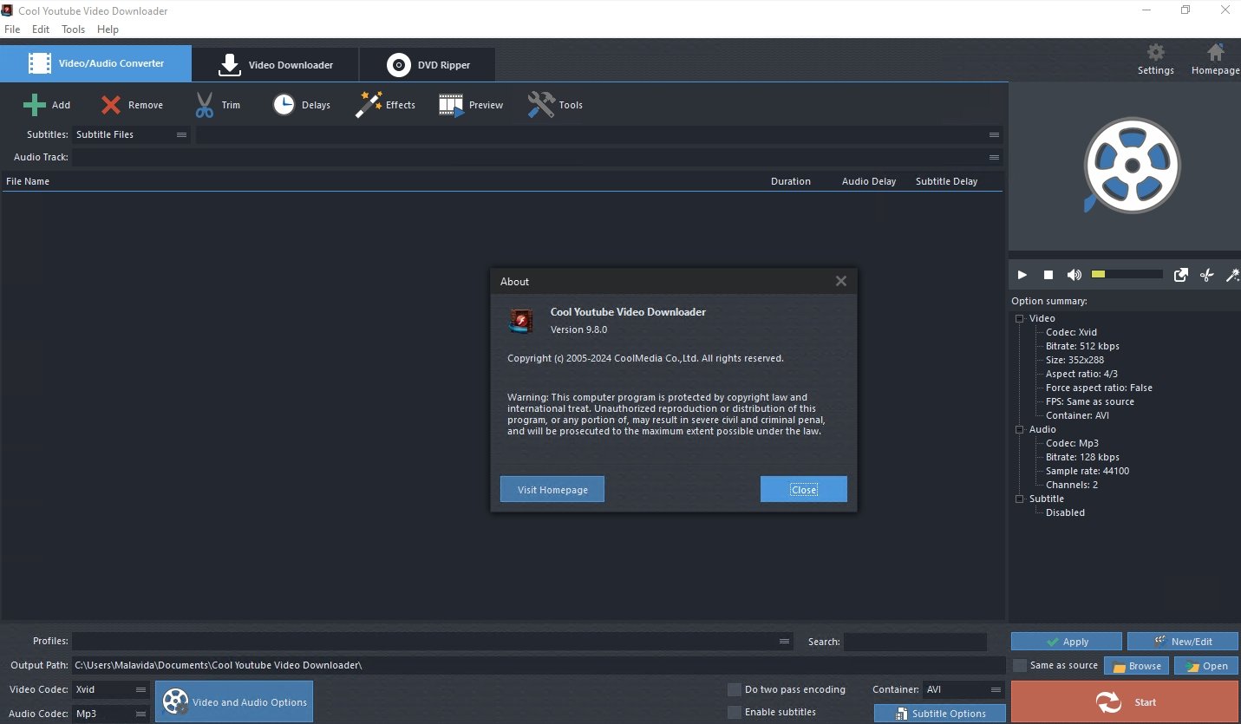Select 'Size: 352x288' tree row
Image resolution: width=1241 pixels, height=724 pixels.
1074,360
